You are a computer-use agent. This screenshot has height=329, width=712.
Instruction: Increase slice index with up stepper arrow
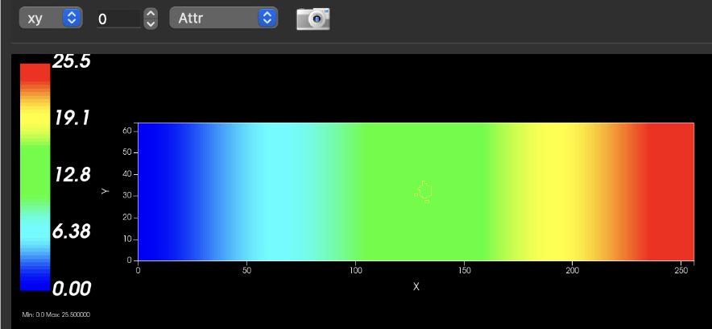click(x=151, y=13)
